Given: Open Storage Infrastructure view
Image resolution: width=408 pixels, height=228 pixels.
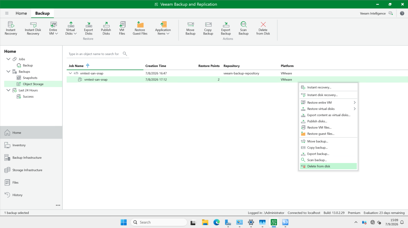Looking at the screenshot, I should click(x=31, y=170).
